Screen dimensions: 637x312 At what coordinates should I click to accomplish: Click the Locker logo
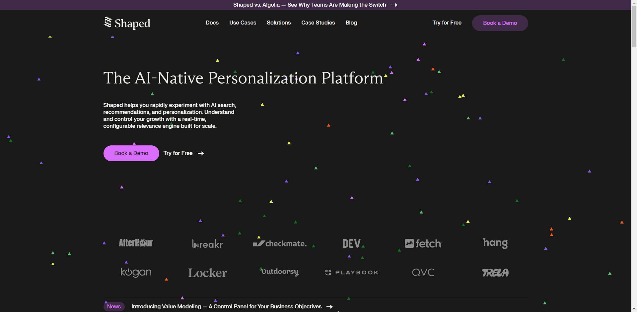207,273
